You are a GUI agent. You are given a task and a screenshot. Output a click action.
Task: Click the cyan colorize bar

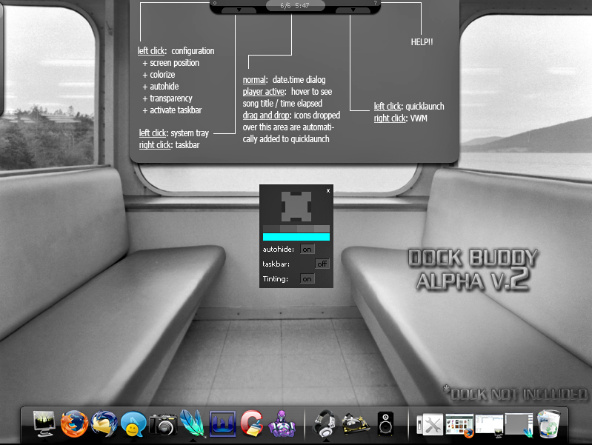[x=296, y=237]
